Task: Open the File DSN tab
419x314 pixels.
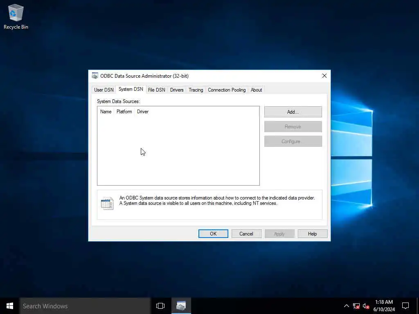Action: pyautogui.click(x=157, y=90)
